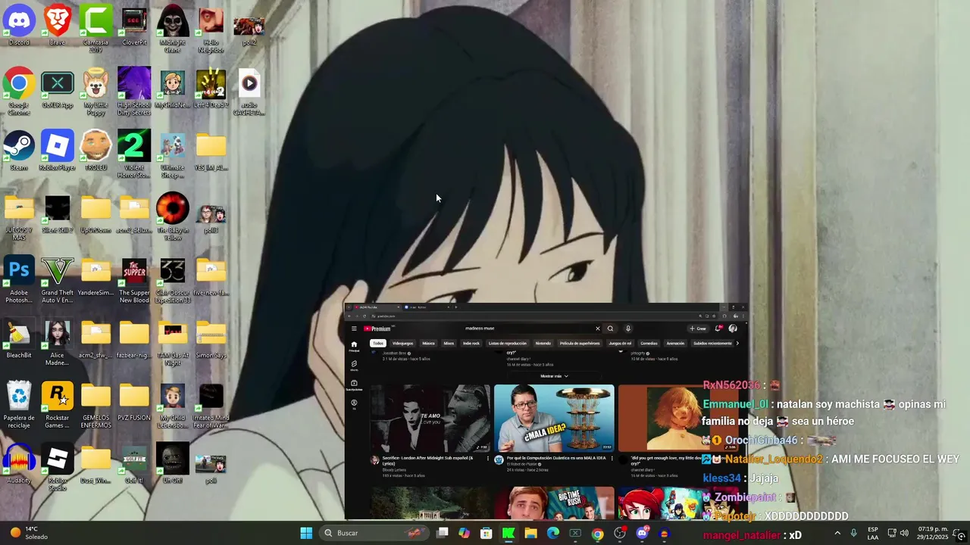Open the London After Midnight video thumbnail

click(x=430, y=418)
